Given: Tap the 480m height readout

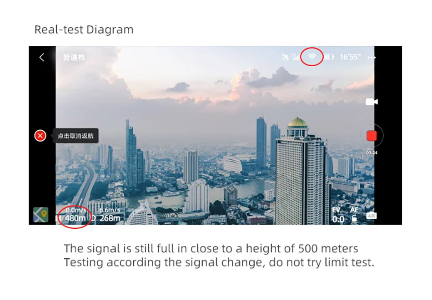Looking at the screenshot, I should coord(75,218).
